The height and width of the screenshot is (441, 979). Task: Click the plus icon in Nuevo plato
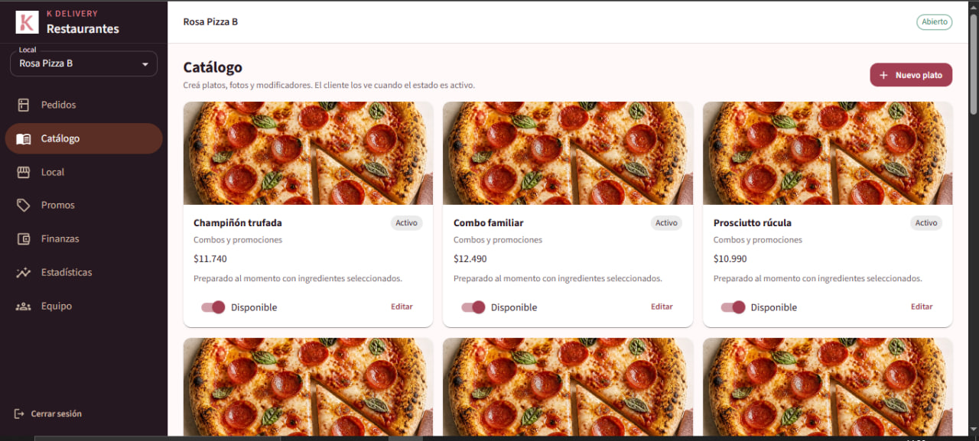coord(883,75)
